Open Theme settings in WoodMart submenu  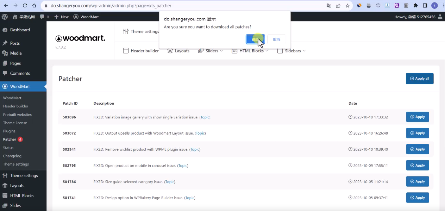pyautogui.click(x=16, y=164)
